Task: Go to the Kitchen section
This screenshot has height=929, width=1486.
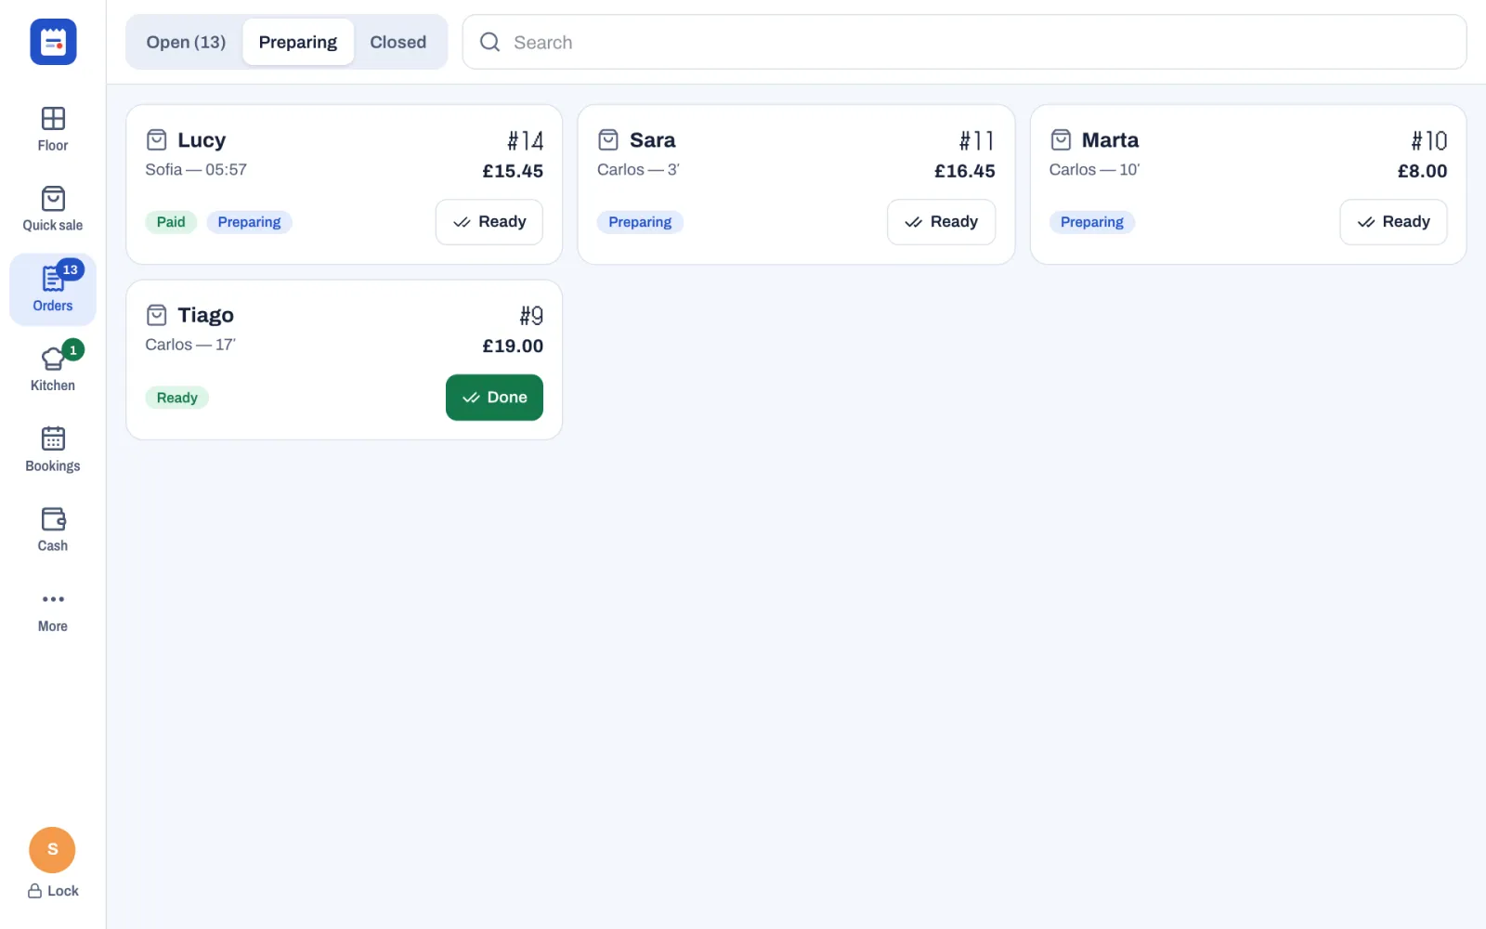Action: [53, 369]
